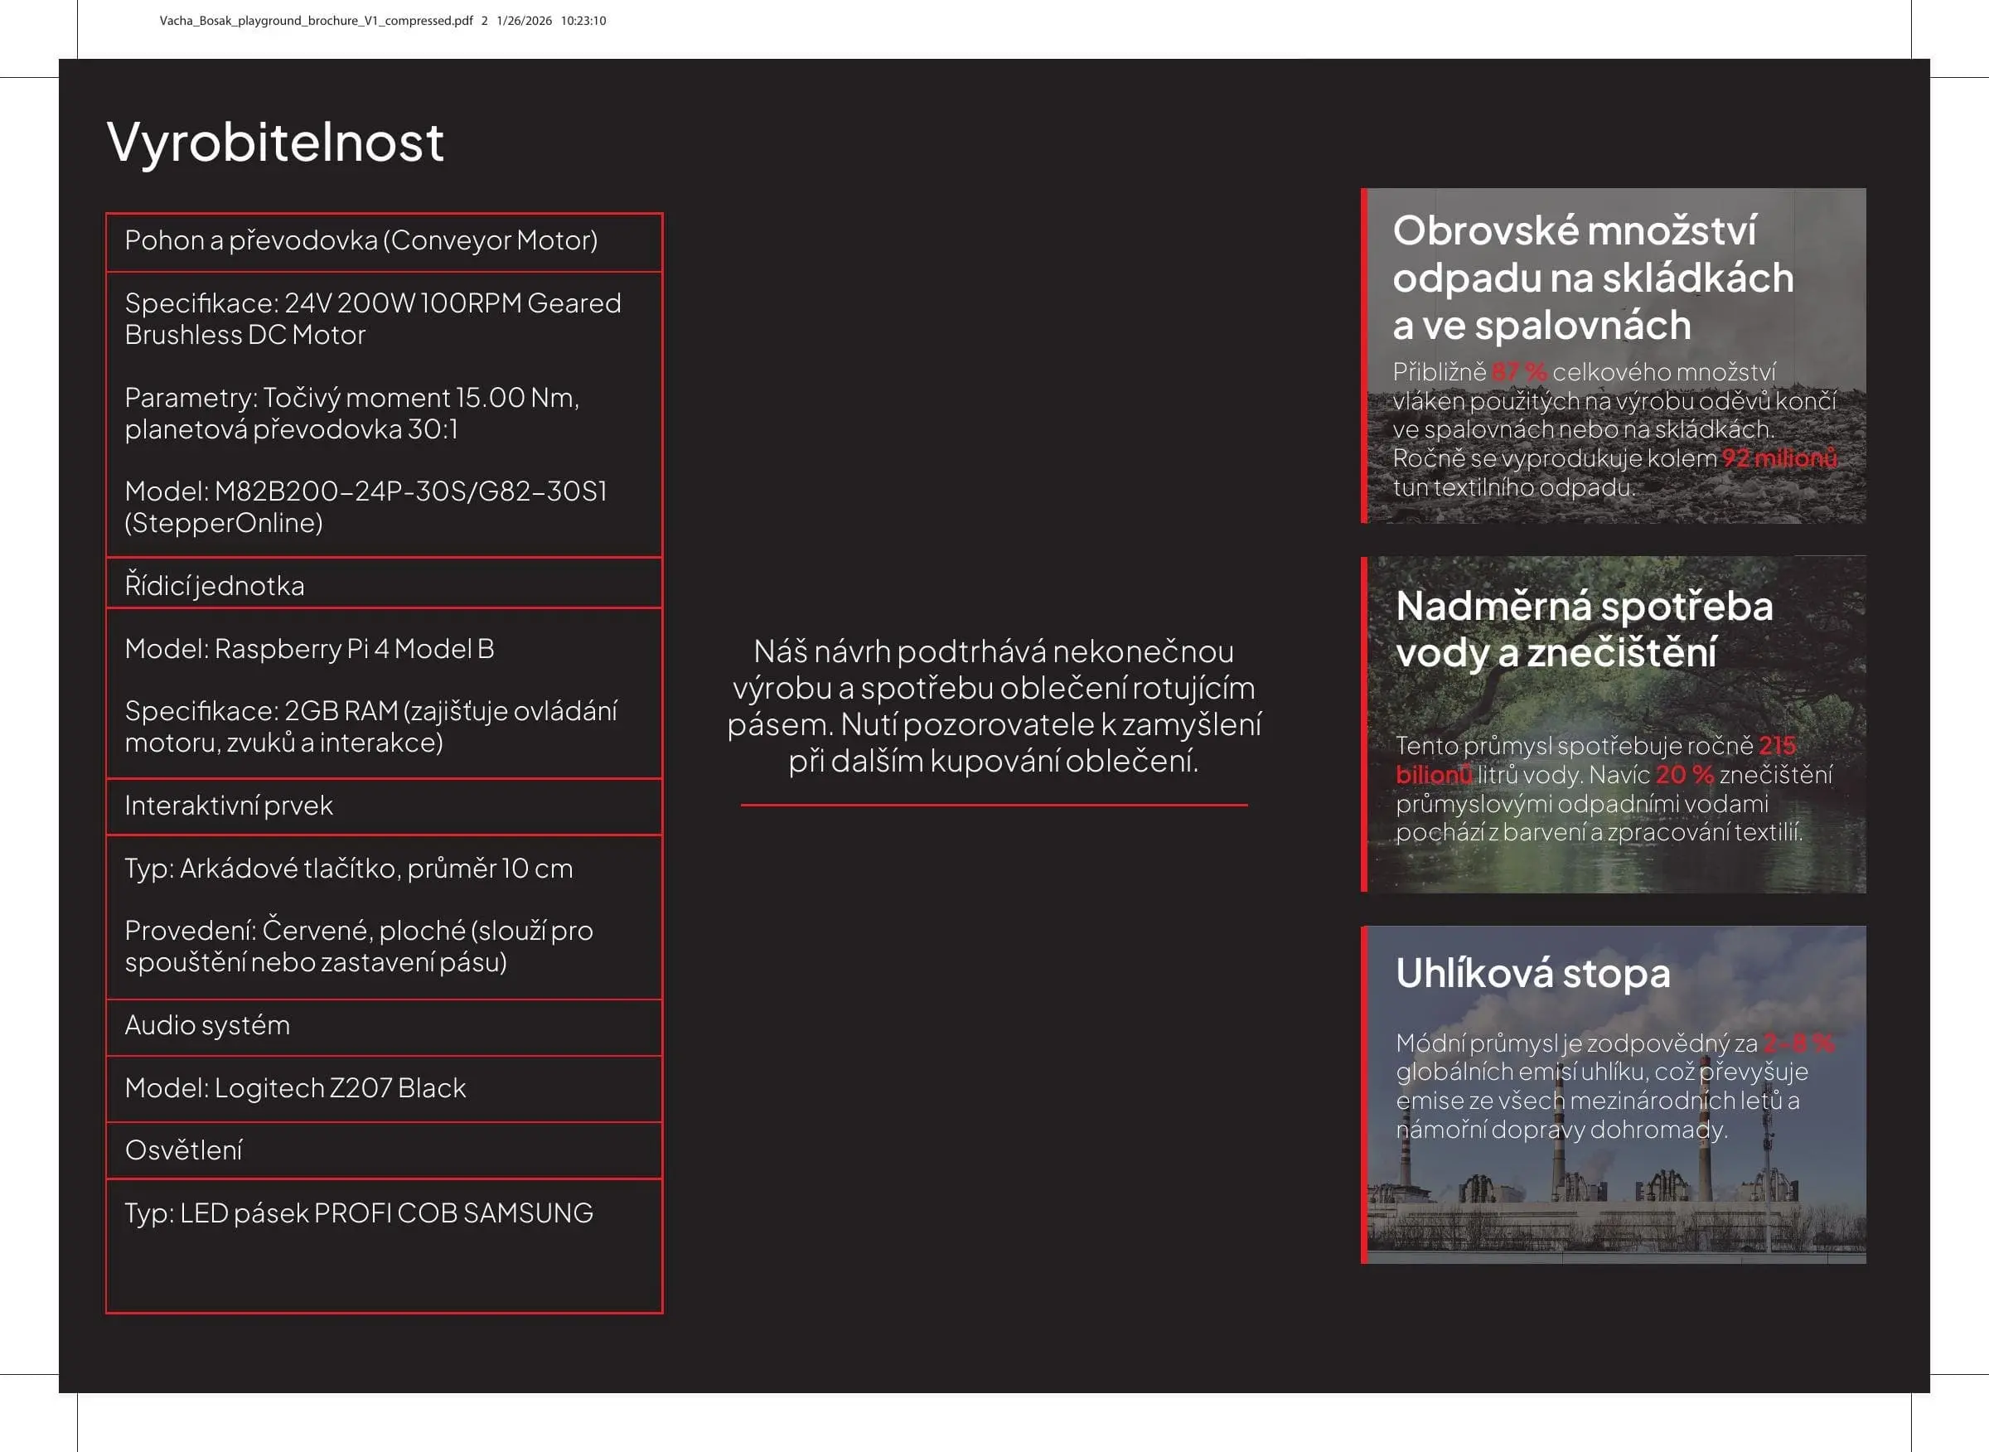
Task: Open the Nadměrná spotřeba vody image card
Action: pyautogui.click(x=1614, y=724)
